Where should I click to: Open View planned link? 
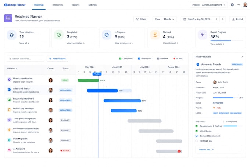pos(171,43)
